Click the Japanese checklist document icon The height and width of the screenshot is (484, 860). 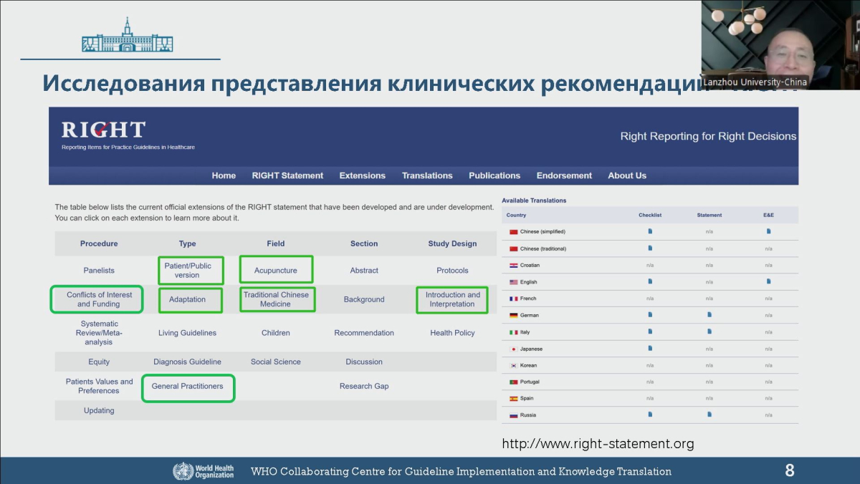pos(650,348)
